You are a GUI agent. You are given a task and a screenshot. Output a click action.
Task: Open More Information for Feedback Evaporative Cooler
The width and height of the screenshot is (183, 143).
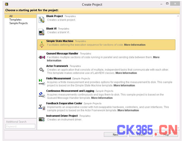click(128, 110)
